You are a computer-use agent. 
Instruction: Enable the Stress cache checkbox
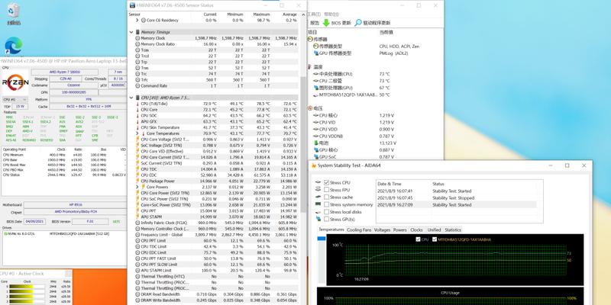point(327,197)
